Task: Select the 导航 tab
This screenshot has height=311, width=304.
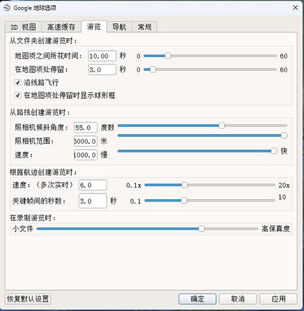Action: pyautogui.click(x=119, y=27)
